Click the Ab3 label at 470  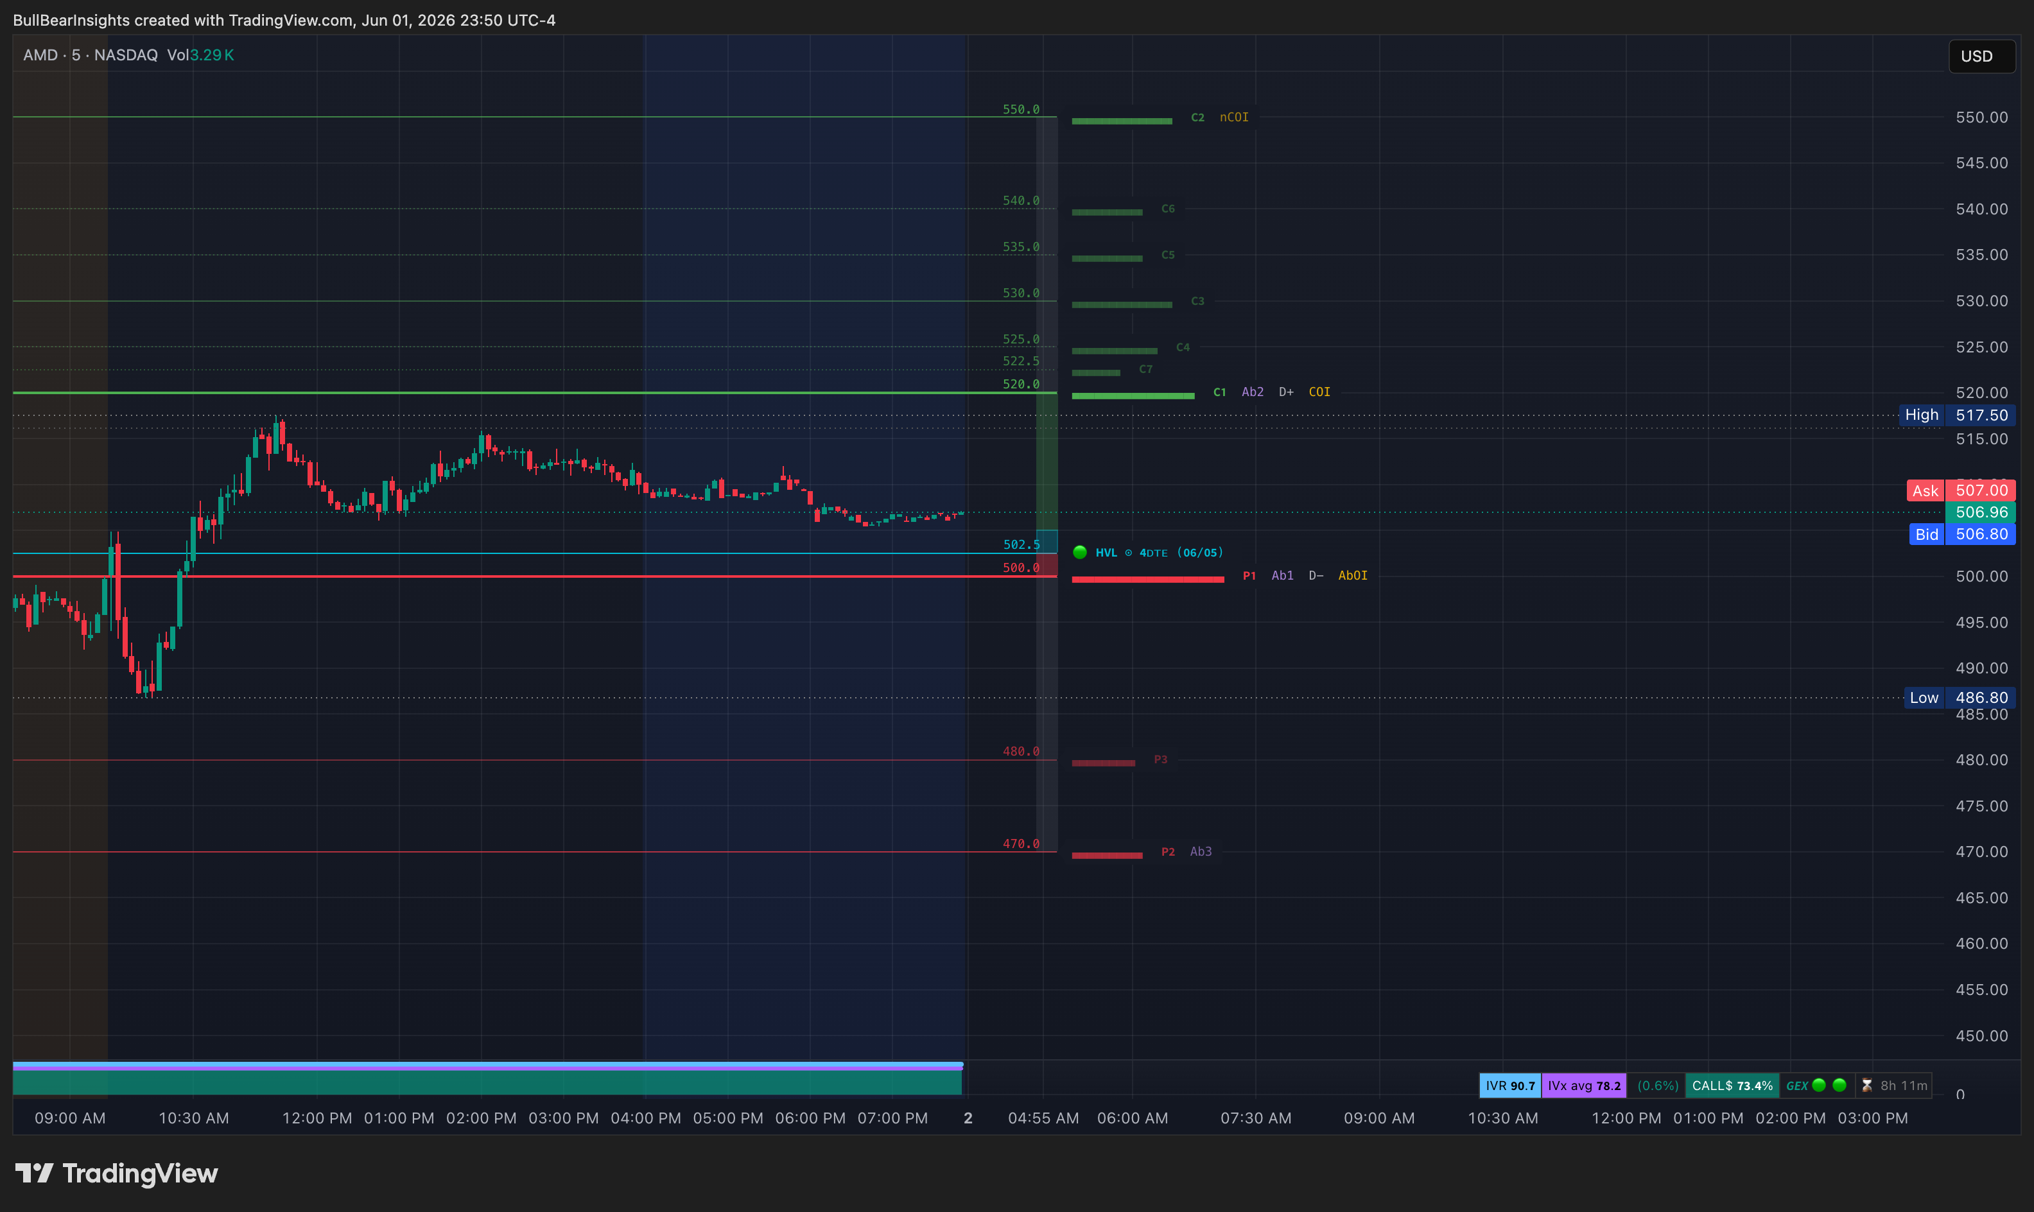[x=1201, y=852]
